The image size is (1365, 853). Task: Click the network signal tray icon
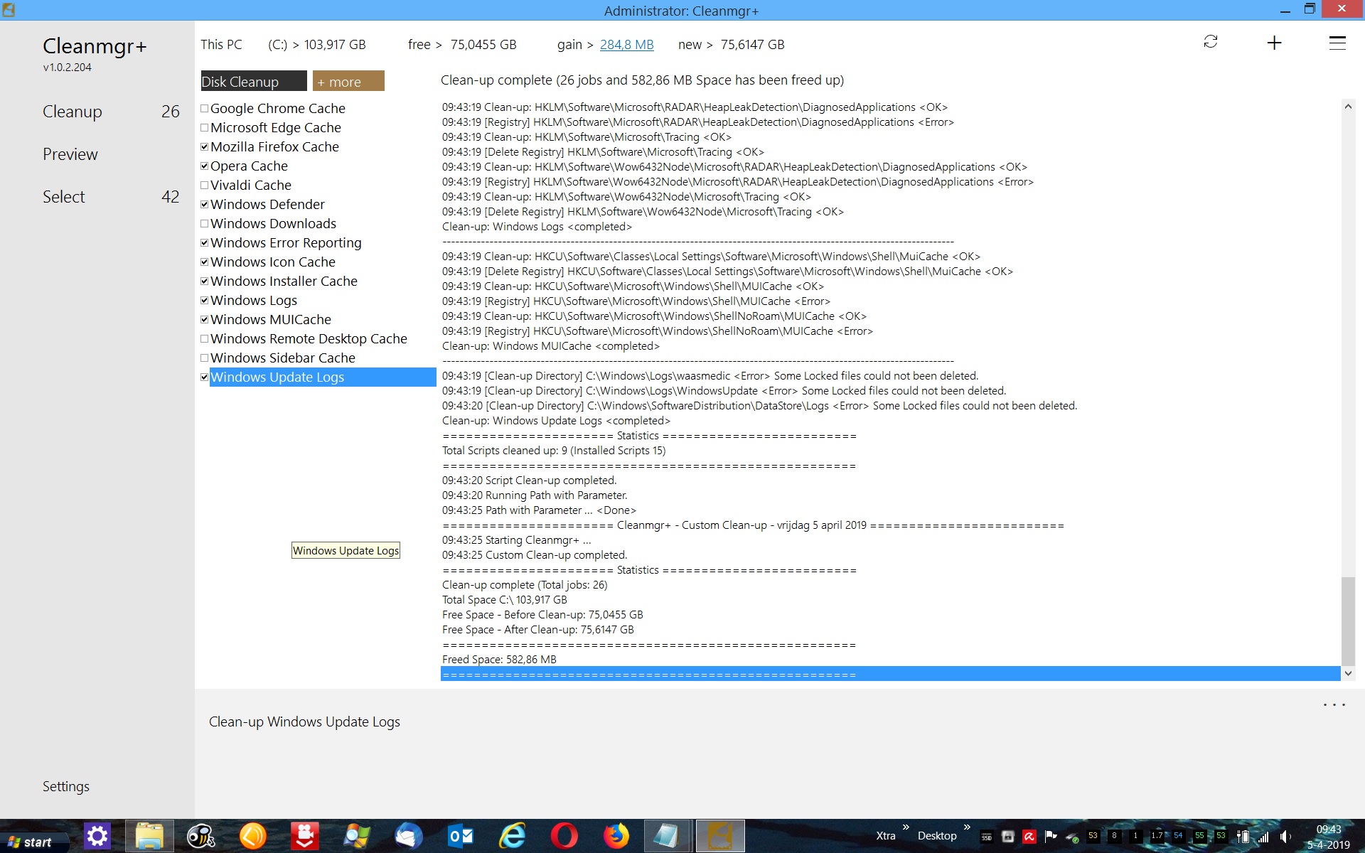pos(1263,837)
